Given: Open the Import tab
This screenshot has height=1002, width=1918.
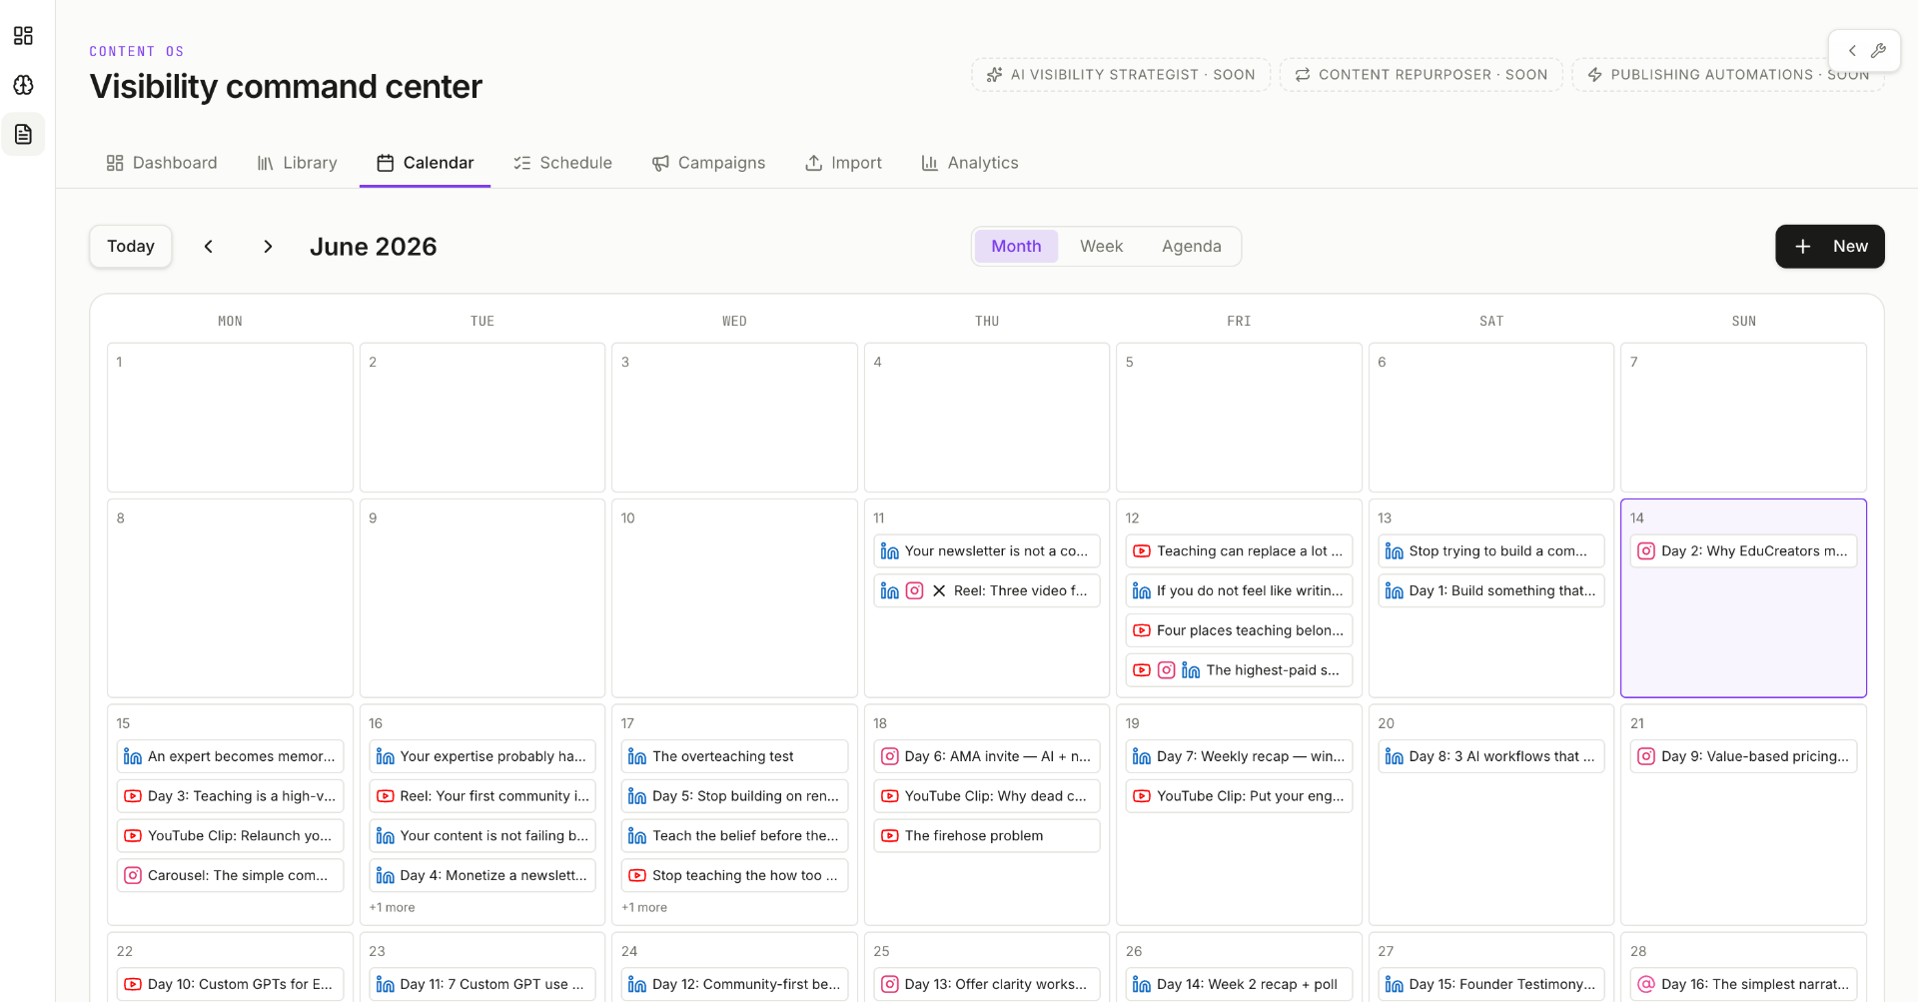Looking at the screenshot, I should 843,163.
